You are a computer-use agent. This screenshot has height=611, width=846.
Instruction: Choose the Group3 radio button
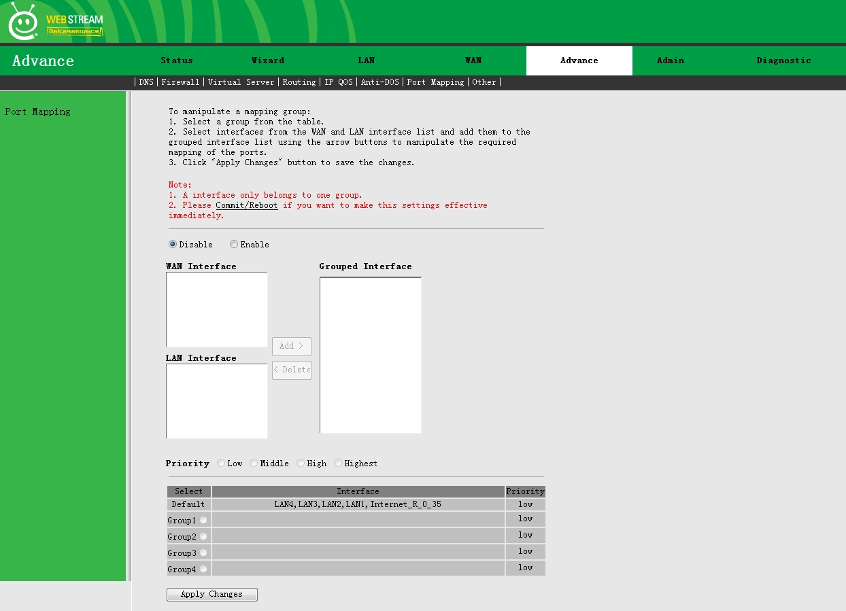pos(203,553)
